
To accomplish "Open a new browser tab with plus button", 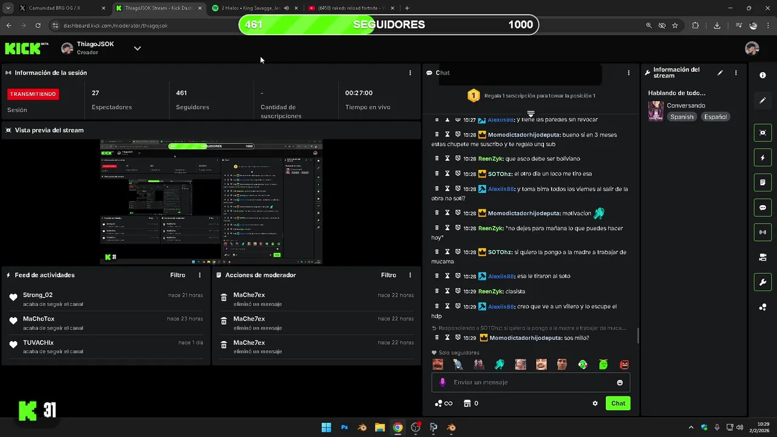I will 407,8.
